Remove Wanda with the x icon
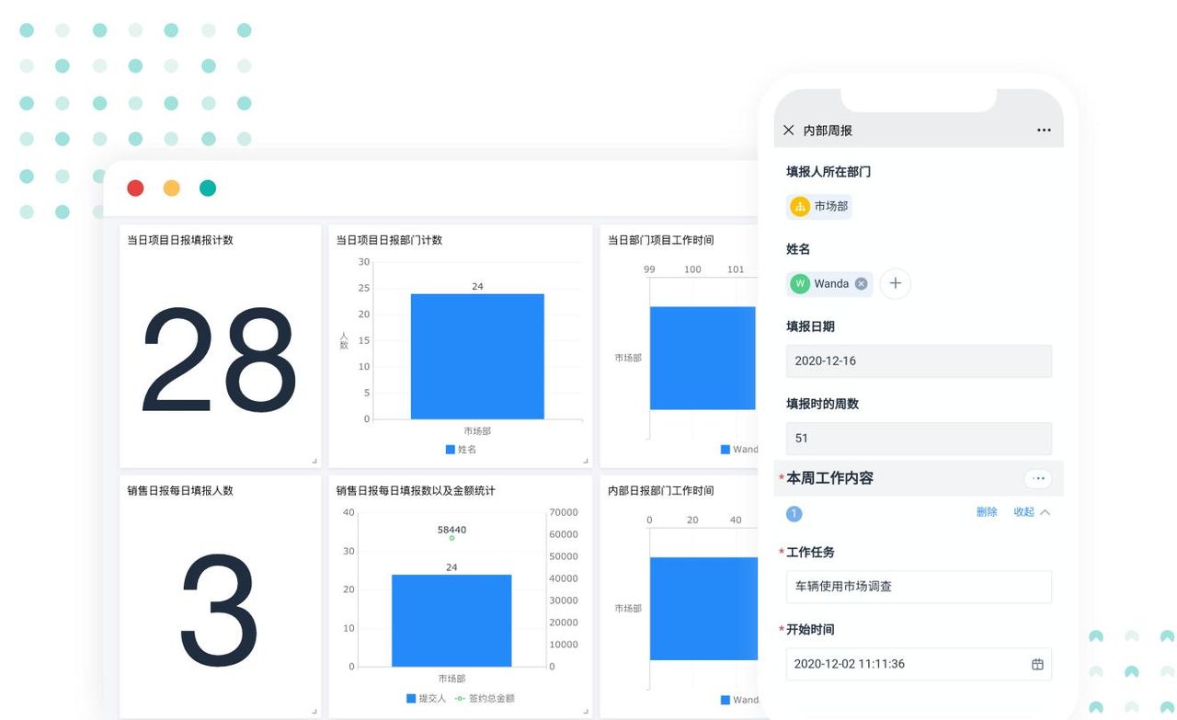This screenshot has width=1177, height=720. tap(862, 284)
